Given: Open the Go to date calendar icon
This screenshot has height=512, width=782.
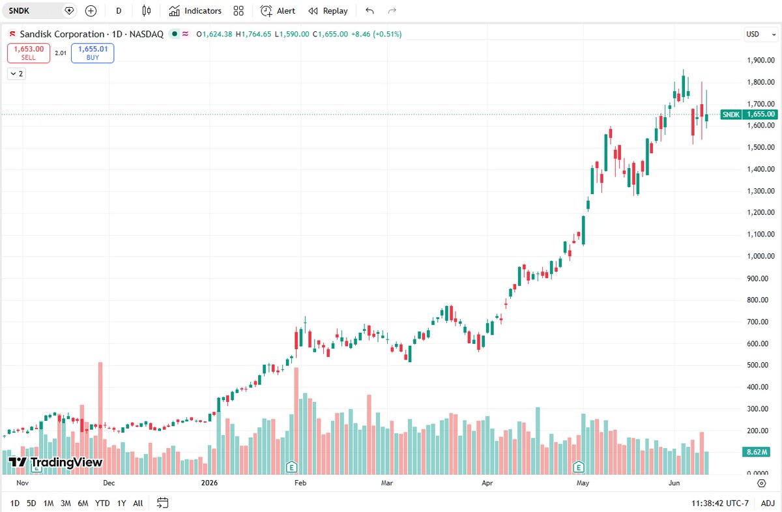Looking at the screenshot, I should coord(163,503).
